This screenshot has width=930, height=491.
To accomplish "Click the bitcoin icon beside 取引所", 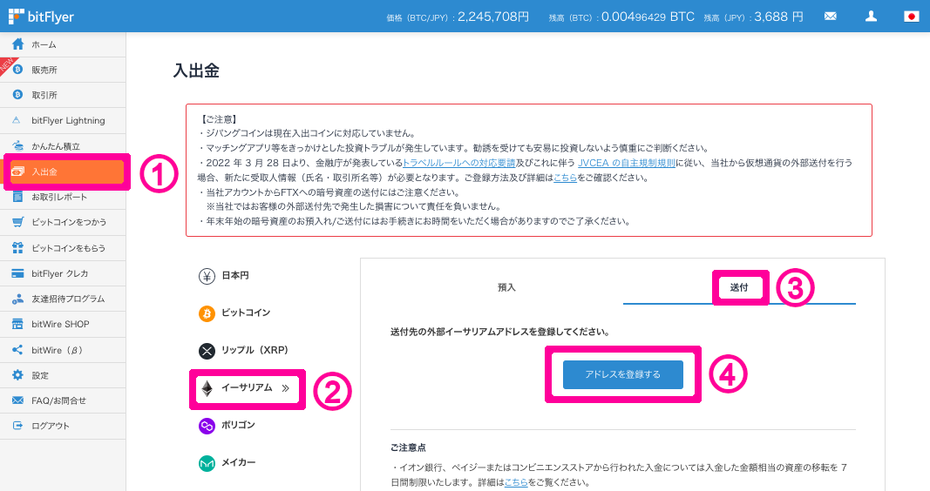I will point(17,95).
